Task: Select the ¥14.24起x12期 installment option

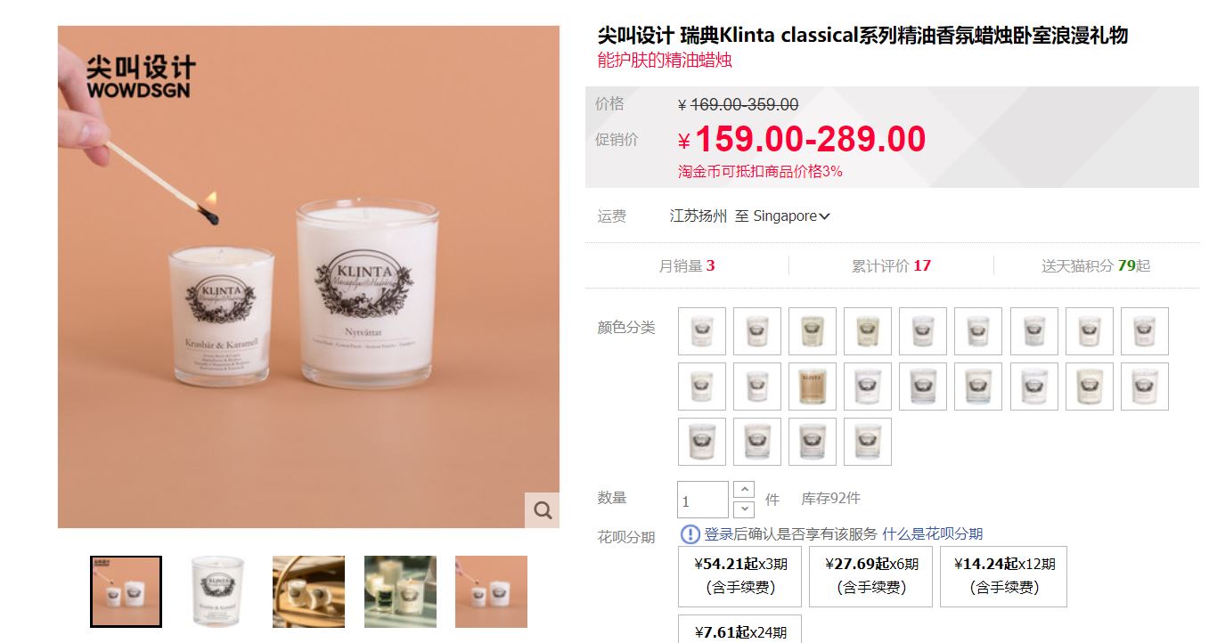Action: 1003,576
